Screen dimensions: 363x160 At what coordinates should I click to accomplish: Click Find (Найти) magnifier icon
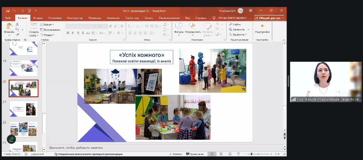click(230, 24)
